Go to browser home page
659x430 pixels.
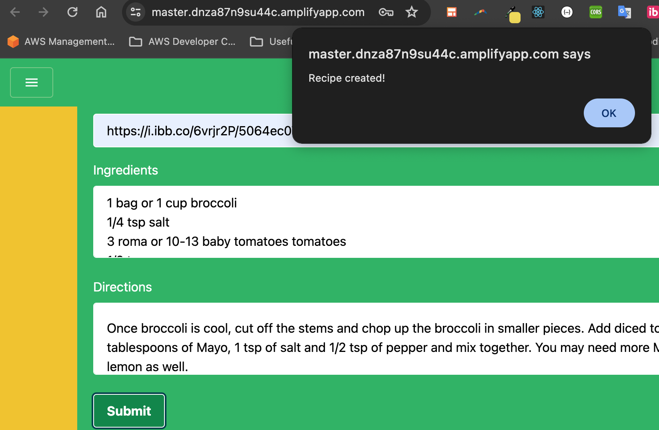(x=101, y=12)
